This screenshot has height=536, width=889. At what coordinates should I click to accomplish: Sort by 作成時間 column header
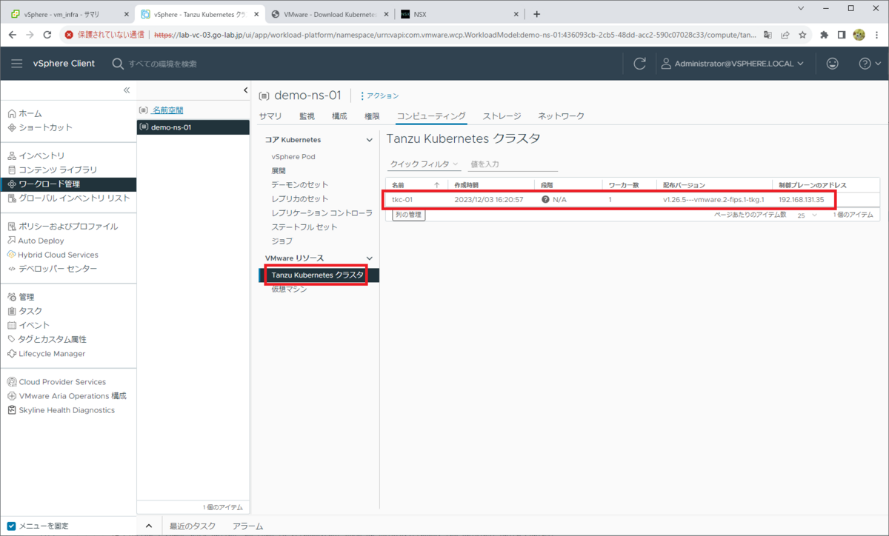[x=467, y=184]
